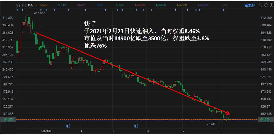The image size is (275, 135).
Task: Reset chart view with the undo arrow icon
Action: coord(261,5)
